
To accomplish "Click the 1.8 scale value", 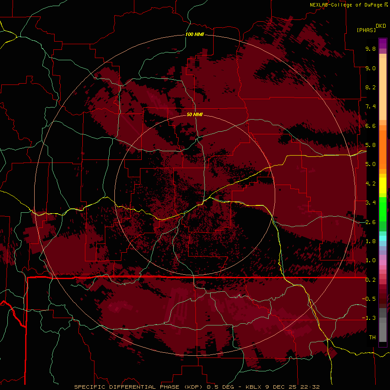I will [x=370, y=241].
